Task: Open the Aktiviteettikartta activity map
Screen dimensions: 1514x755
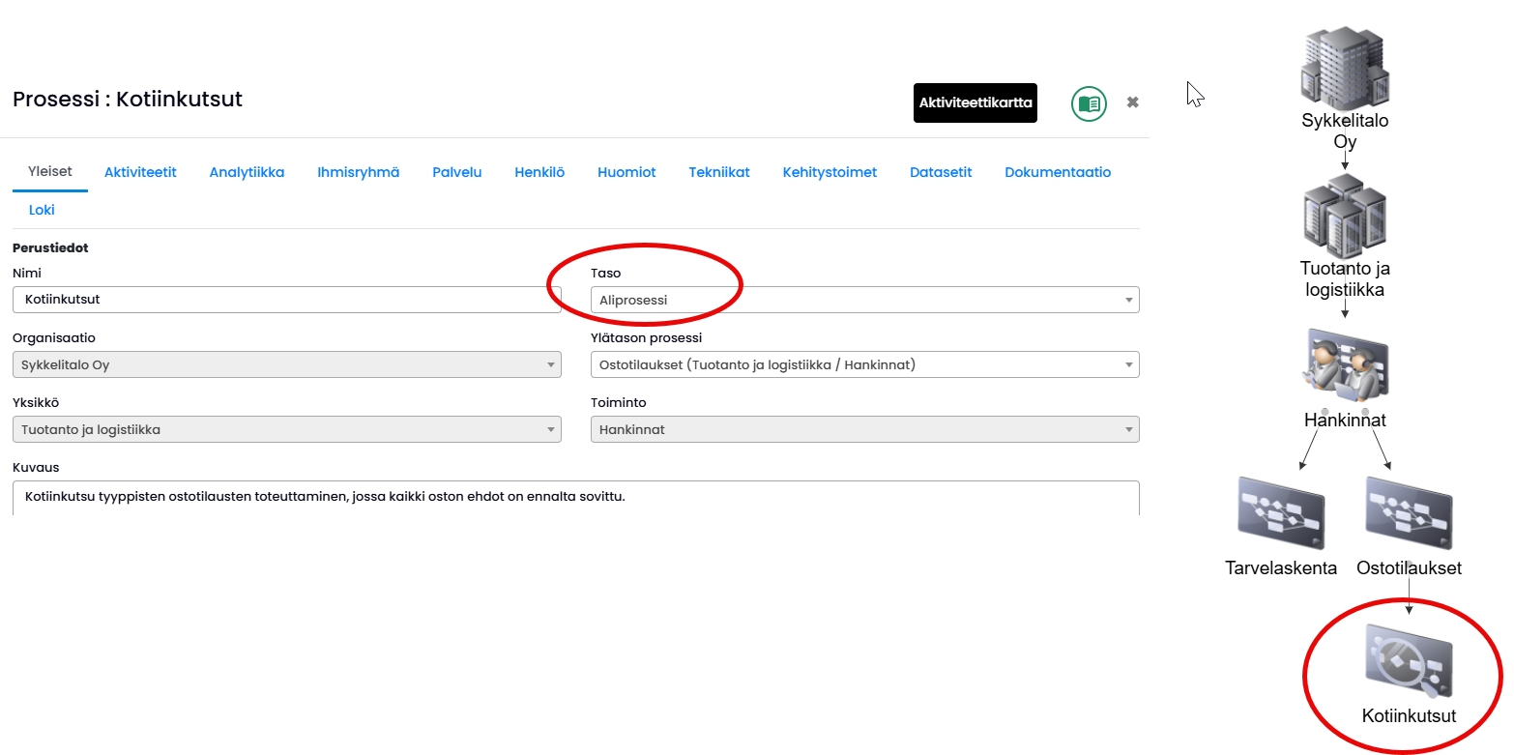Action: [975, 102]
